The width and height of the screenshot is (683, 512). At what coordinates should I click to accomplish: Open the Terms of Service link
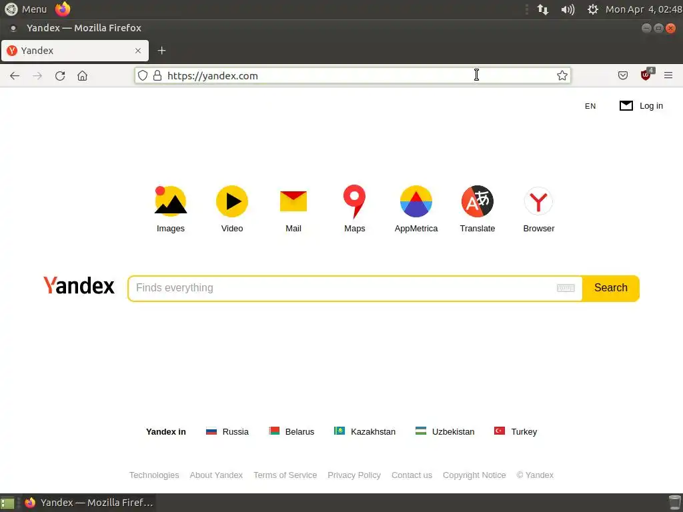click(285, 475)
